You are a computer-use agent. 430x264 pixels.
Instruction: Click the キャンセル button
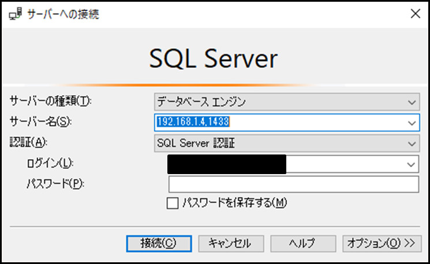(231, 243)
